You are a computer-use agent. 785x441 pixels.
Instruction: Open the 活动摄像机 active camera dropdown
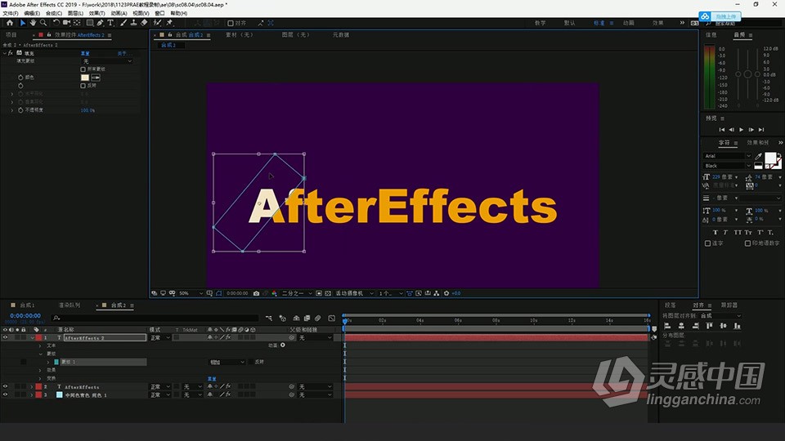(x=354, y=293)
